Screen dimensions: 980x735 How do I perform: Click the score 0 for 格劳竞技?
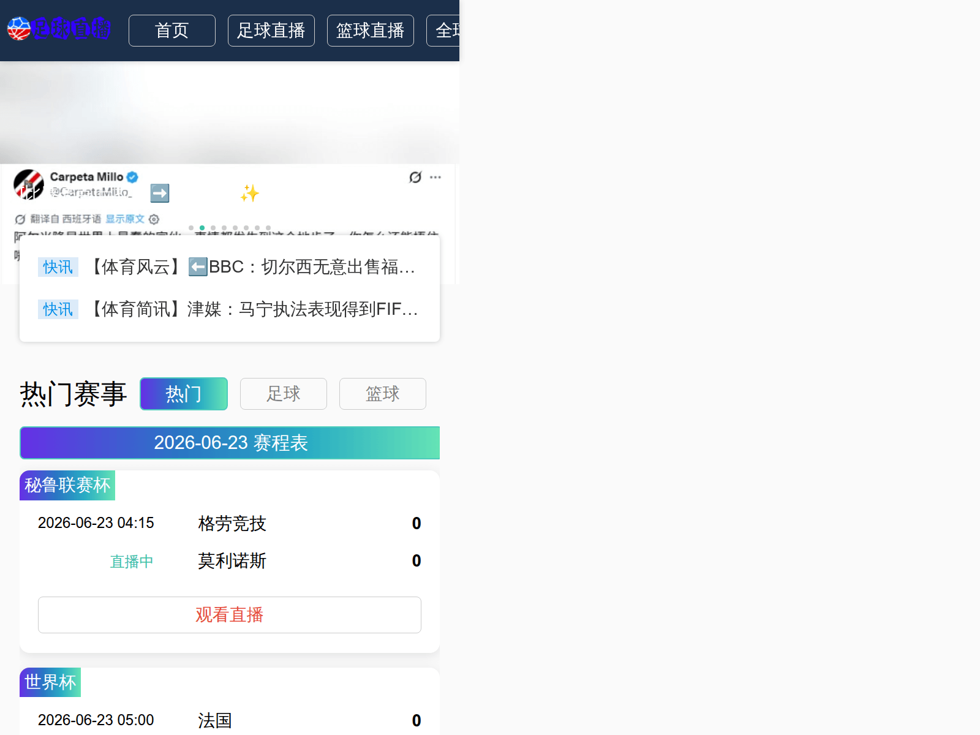click(417, 524)
